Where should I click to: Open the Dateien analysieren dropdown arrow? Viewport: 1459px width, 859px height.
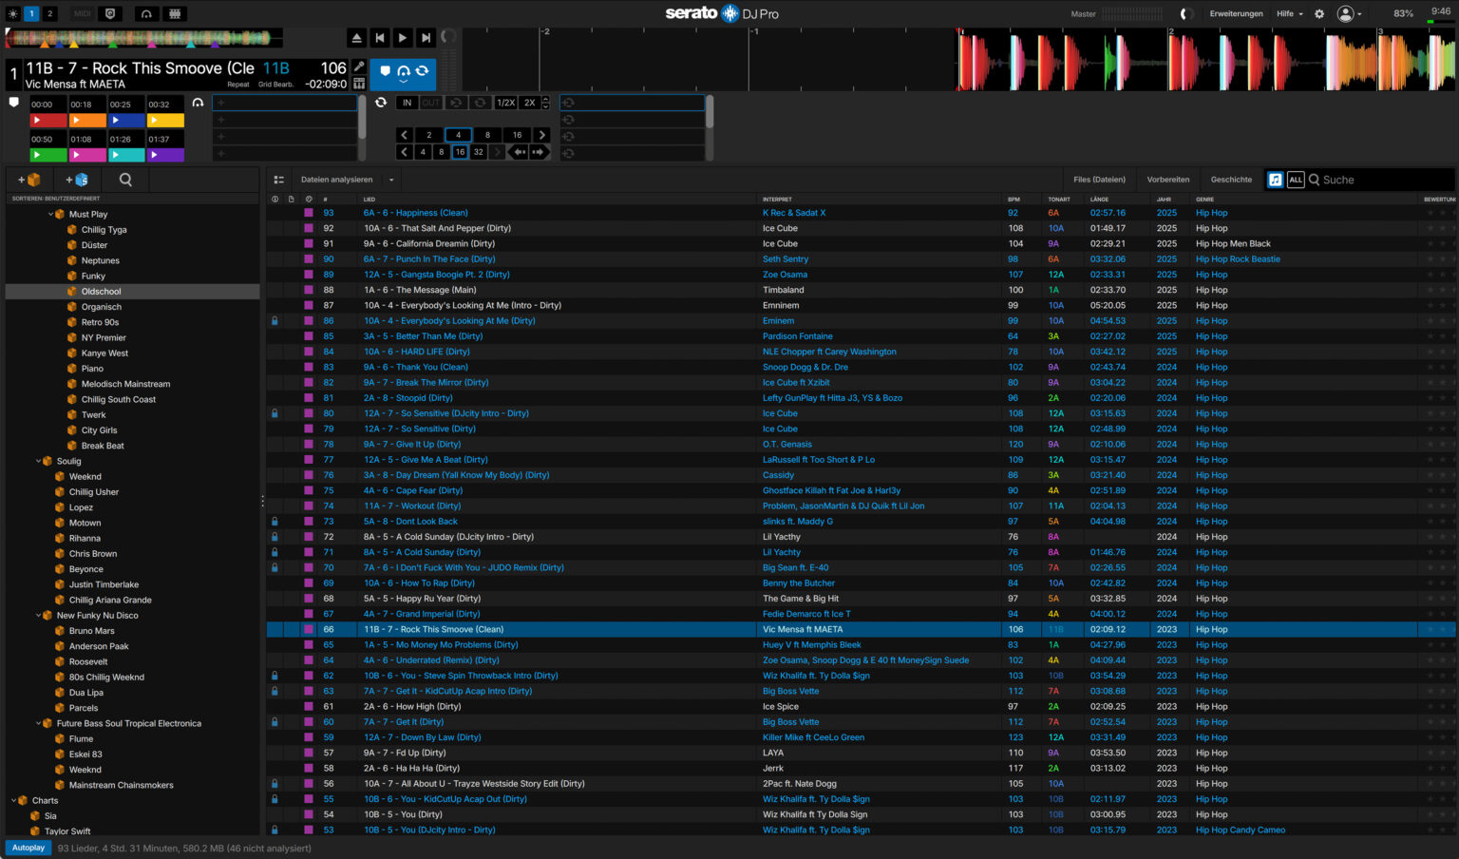390,180
